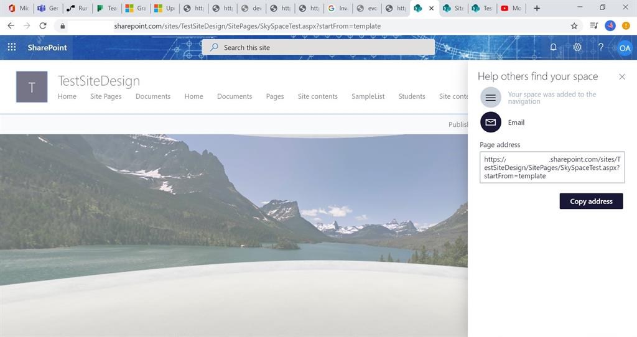This screenshot has width=637, height=337.
Task: Open the first Documents navigation link
Action: (x=153, y=96)
